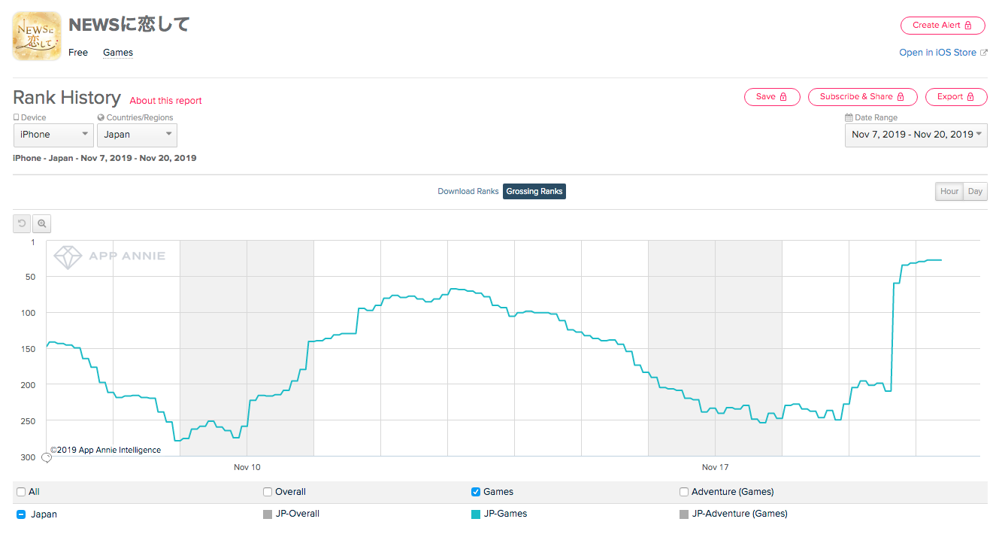This screenshot has width=1002, height=534.
Task: Click the Rank History heading
Action: click(x=67, y=98)
